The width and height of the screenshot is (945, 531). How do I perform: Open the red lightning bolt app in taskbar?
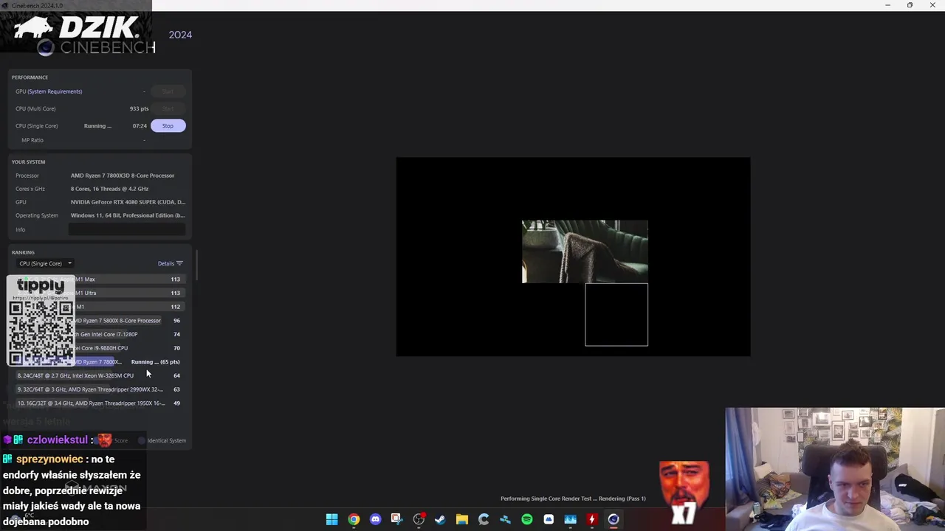[591, 519]
